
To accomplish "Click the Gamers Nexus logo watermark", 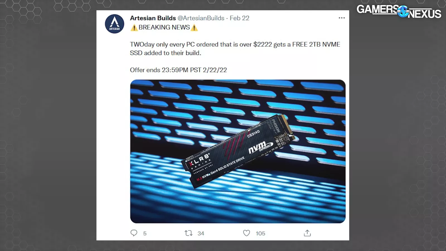I will 399,11.
